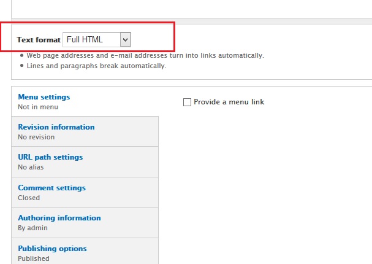Click the web page addresses formatting tip
The image size is (372, 264).
pos(145,55)
